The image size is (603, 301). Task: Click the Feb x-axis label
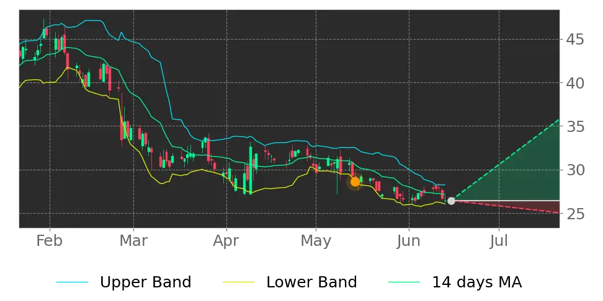pos(50,241)
